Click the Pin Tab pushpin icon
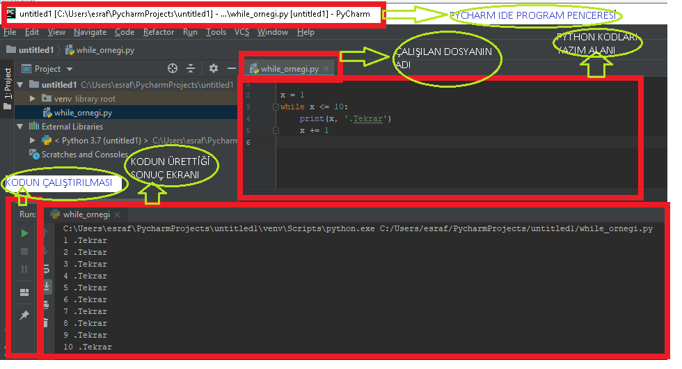This screenshot has height=369, width=682. coord(24,315)
